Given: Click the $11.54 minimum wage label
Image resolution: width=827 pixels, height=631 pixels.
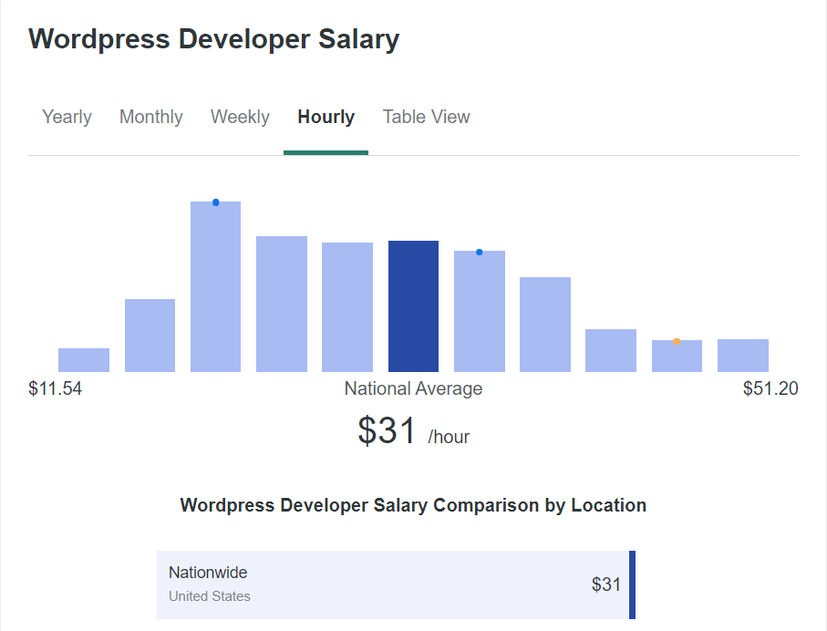Looking at the screenshot, I should tap(56, 389).
